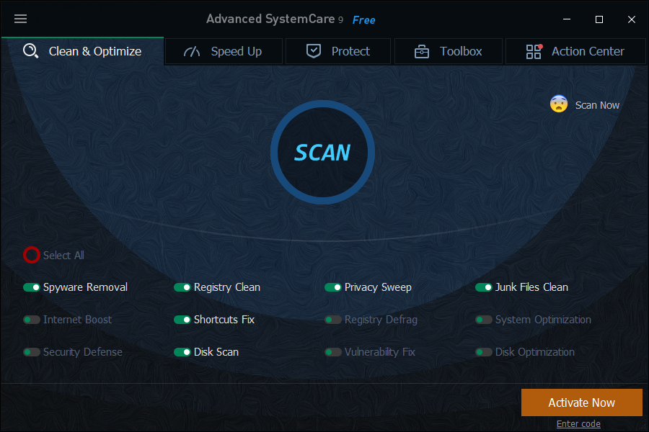
Task: Disable the Junk Files Clean switch
Action: (x=483, y=287)
